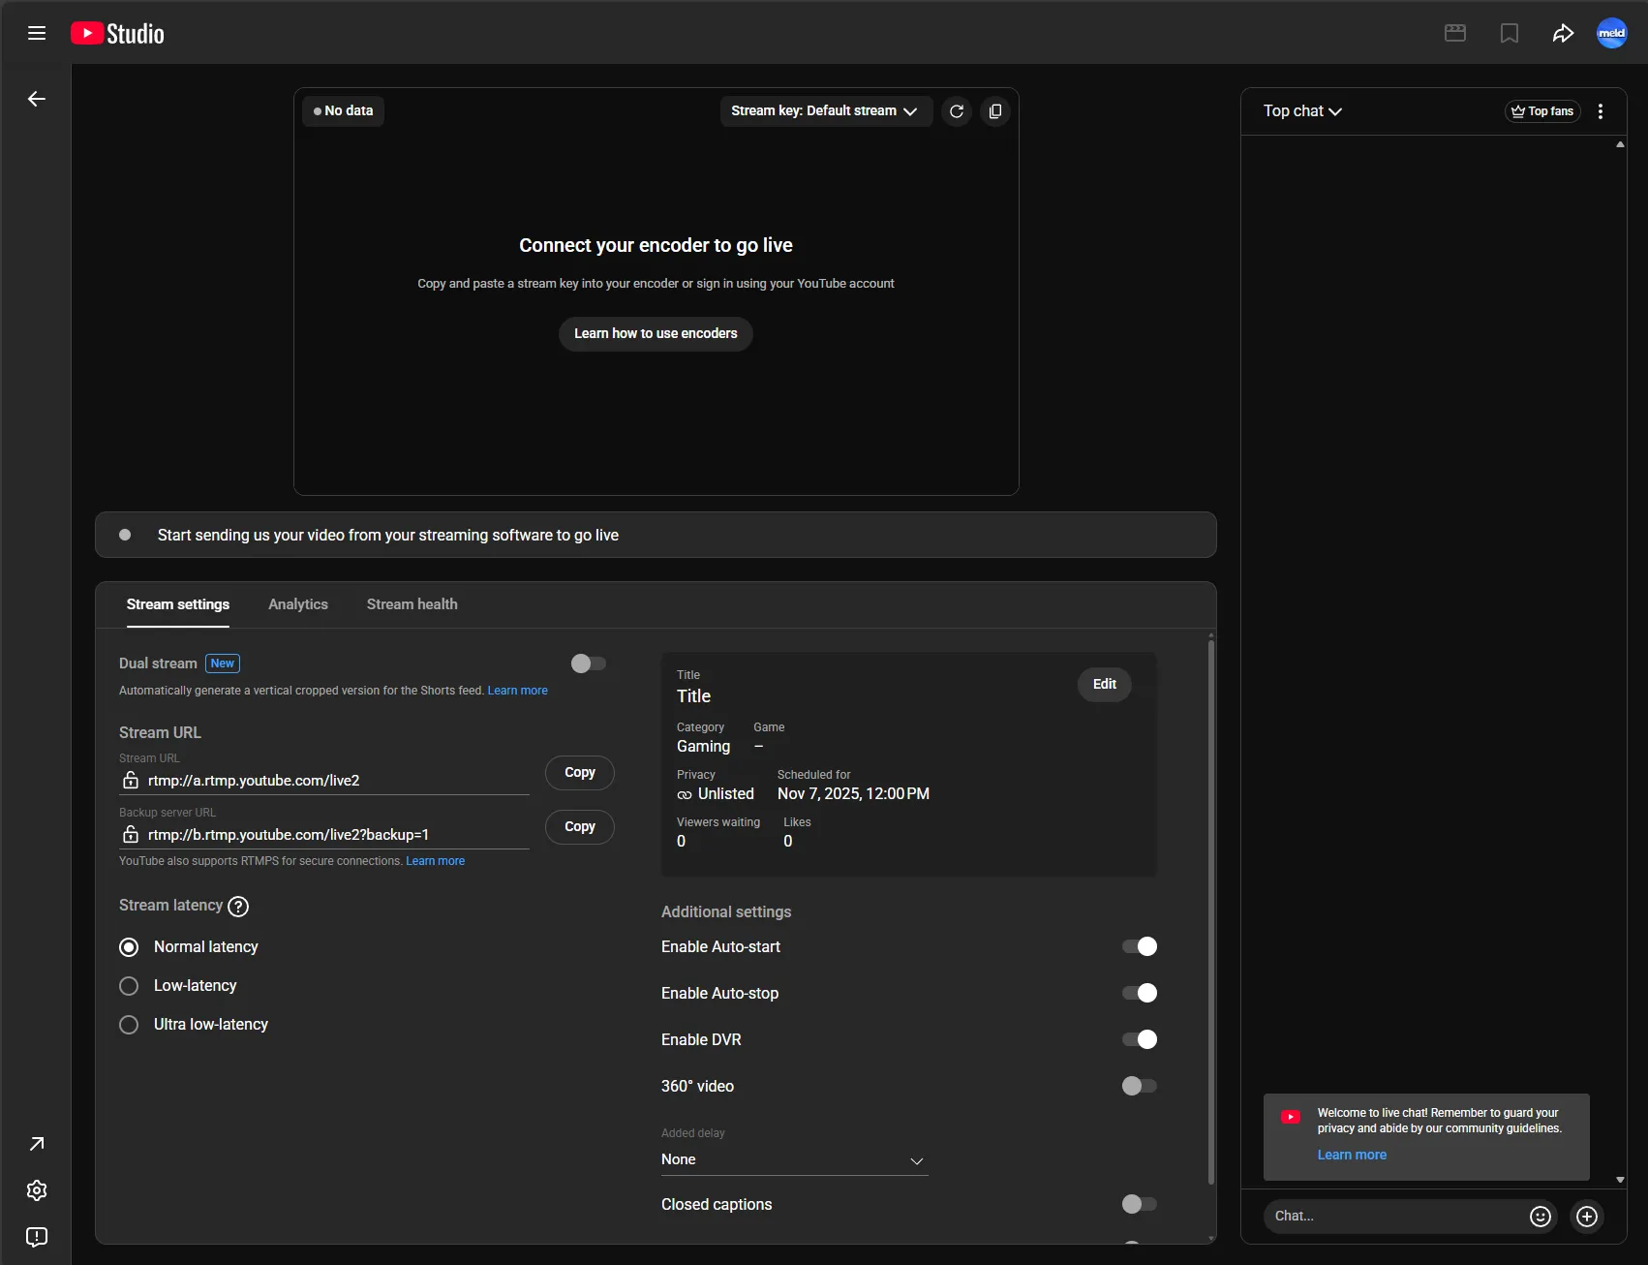Open the stream settings gear icon
The width and height of the screenshot is (1648, 1265).
tap(36, 1190)
